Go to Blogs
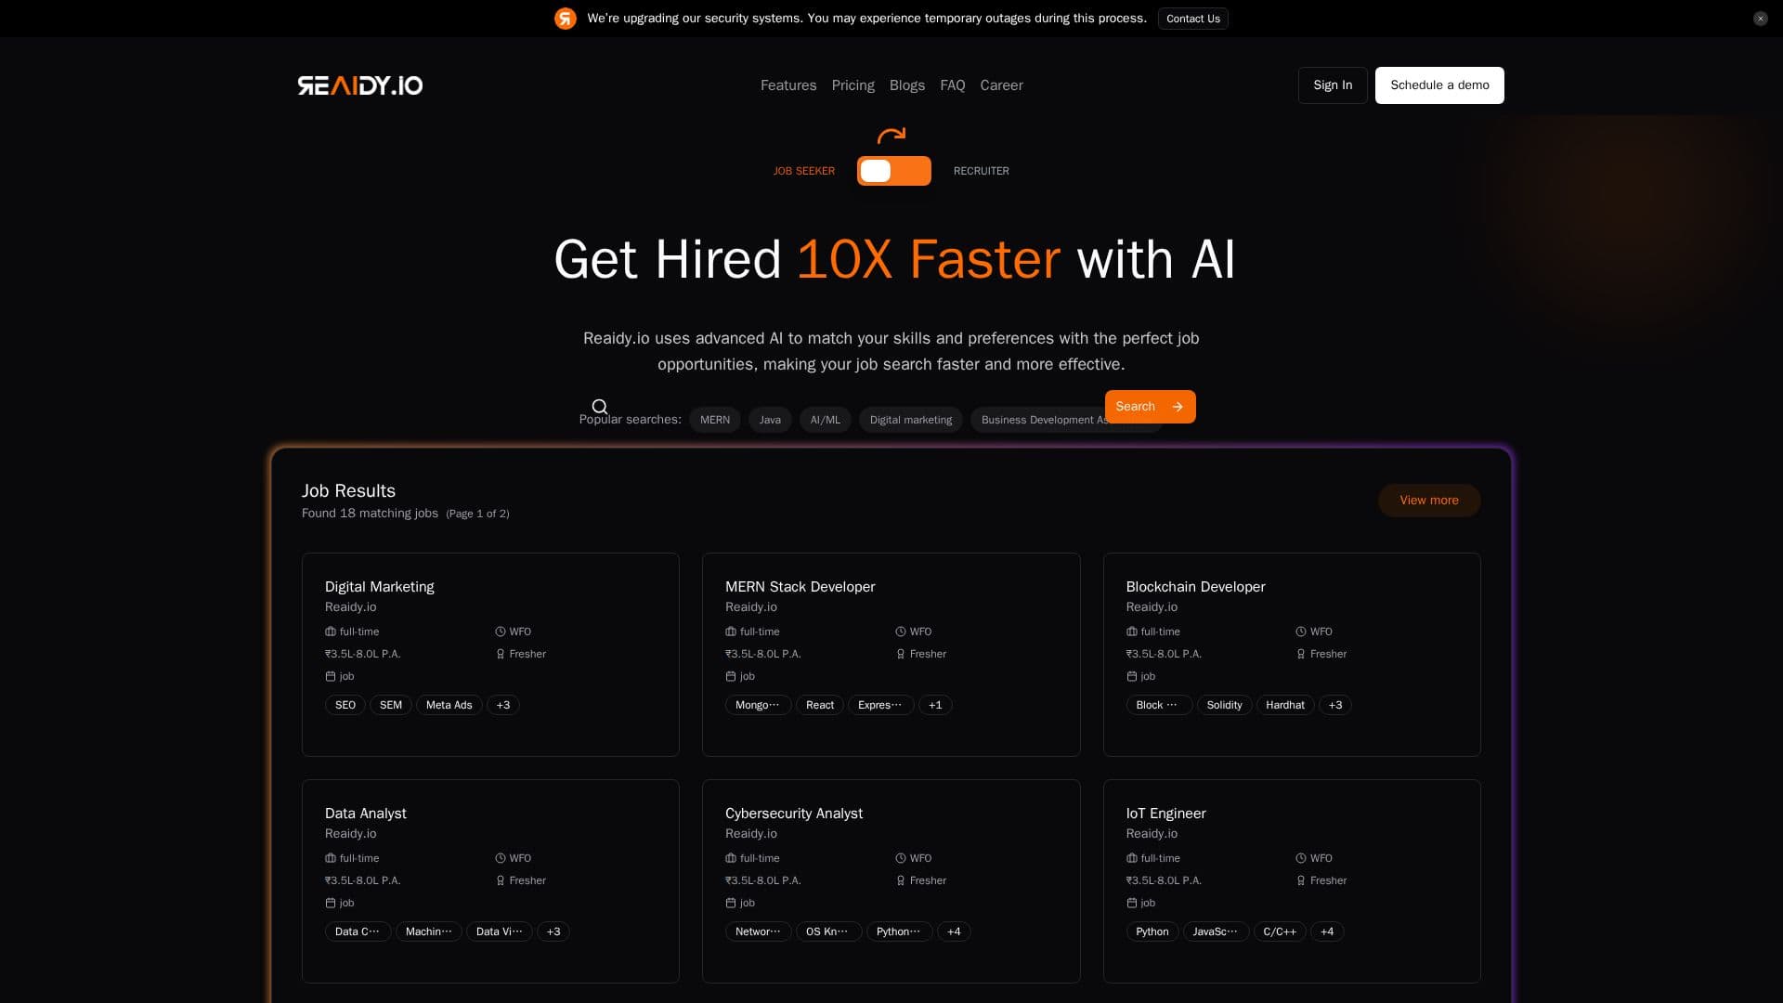Viewport: 1783px width, 1003px height. [907, 85]
